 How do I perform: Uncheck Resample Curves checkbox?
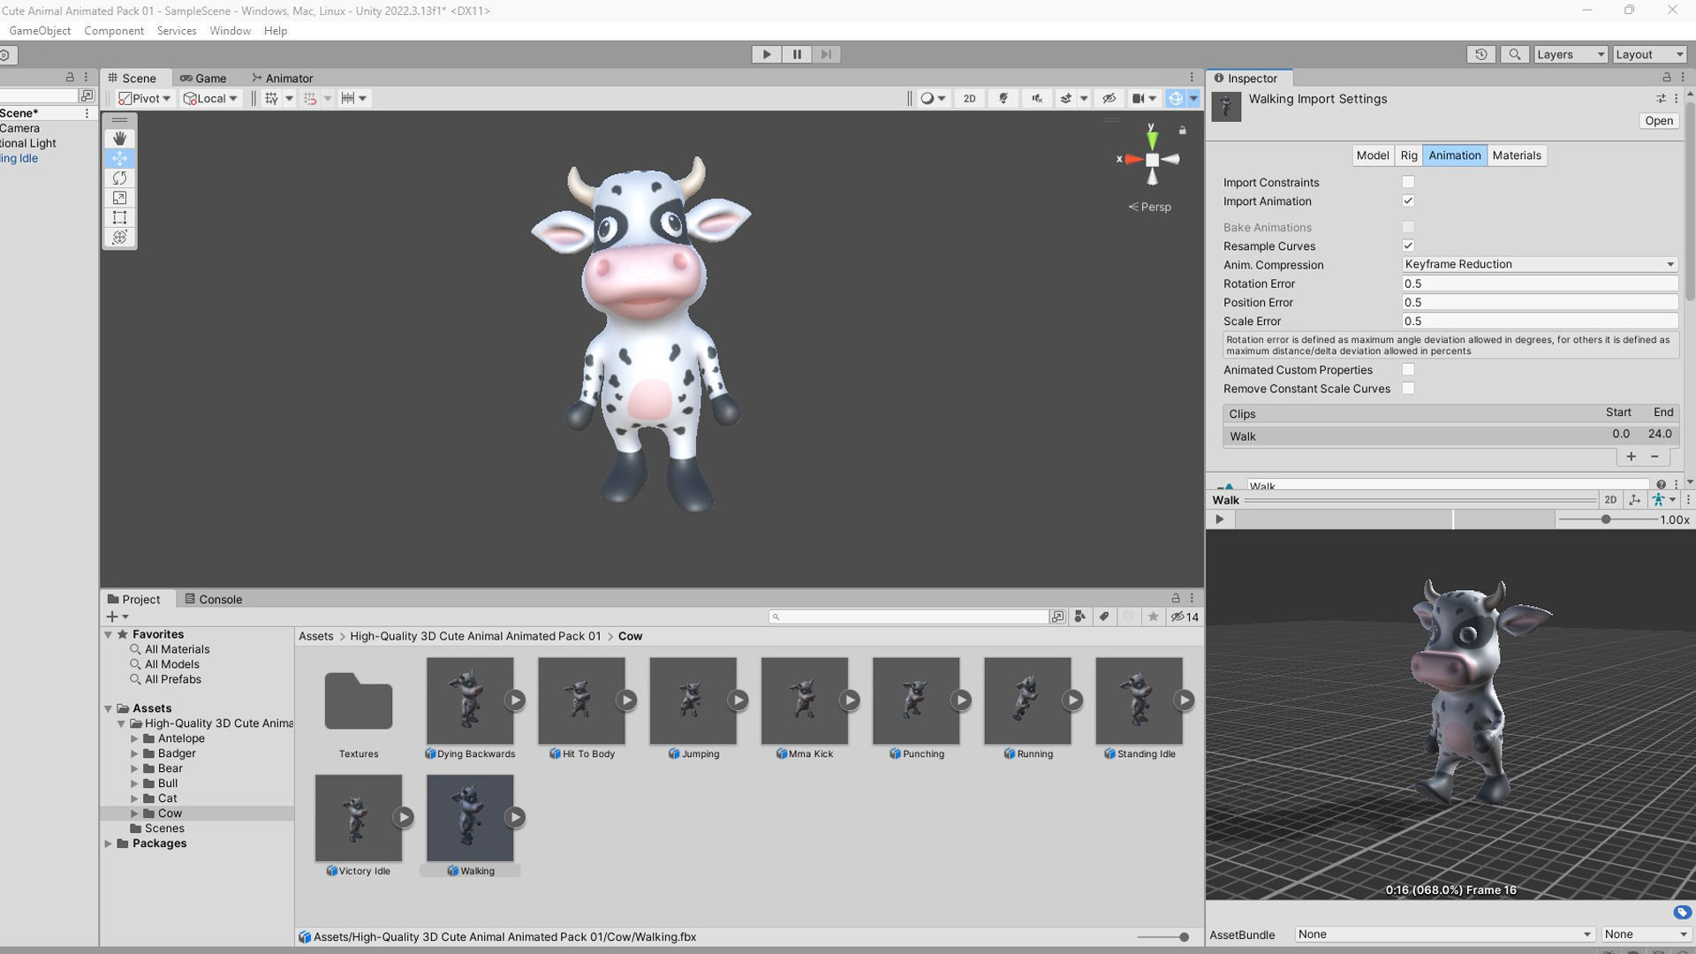[1408, 246]
